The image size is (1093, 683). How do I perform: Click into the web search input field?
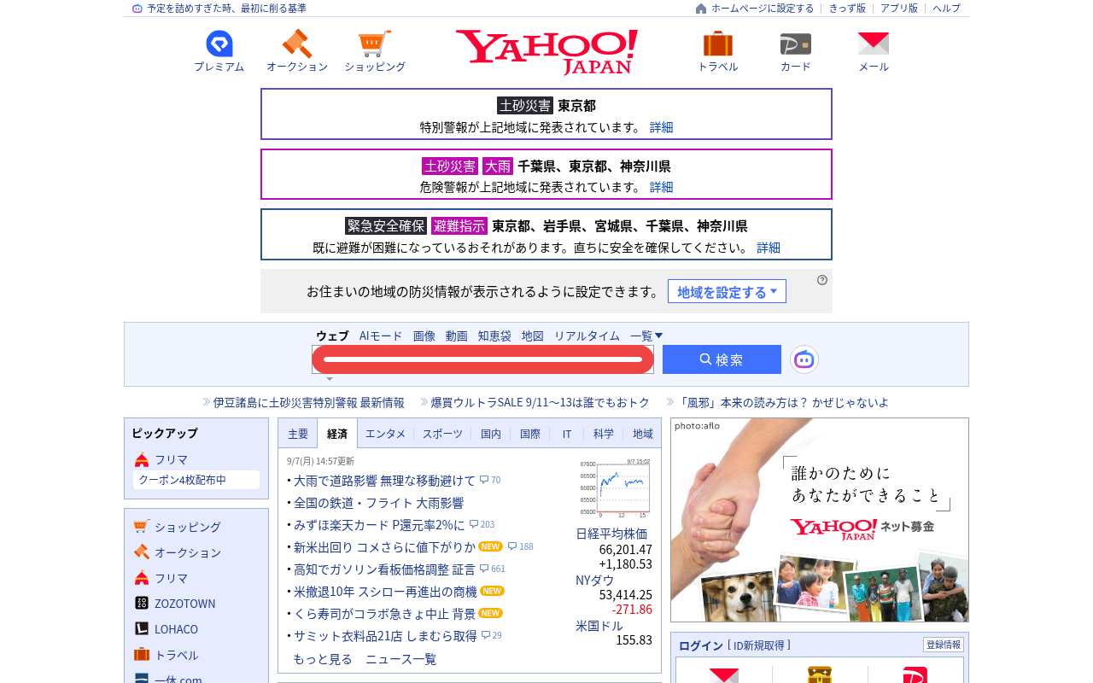(482, 359)
